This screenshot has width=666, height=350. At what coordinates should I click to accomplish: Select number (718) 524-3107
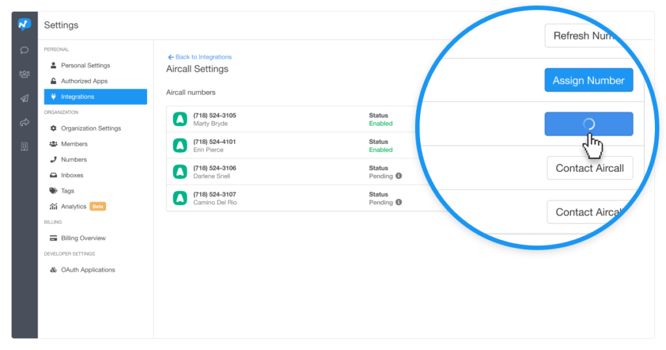click(x=215, y=195)
